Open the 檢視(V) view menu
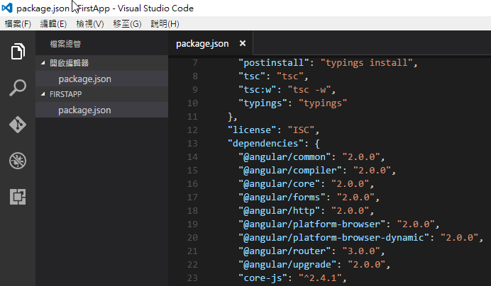Image resolution: width=491 pixels, height=286 pixels. (90, 24)
